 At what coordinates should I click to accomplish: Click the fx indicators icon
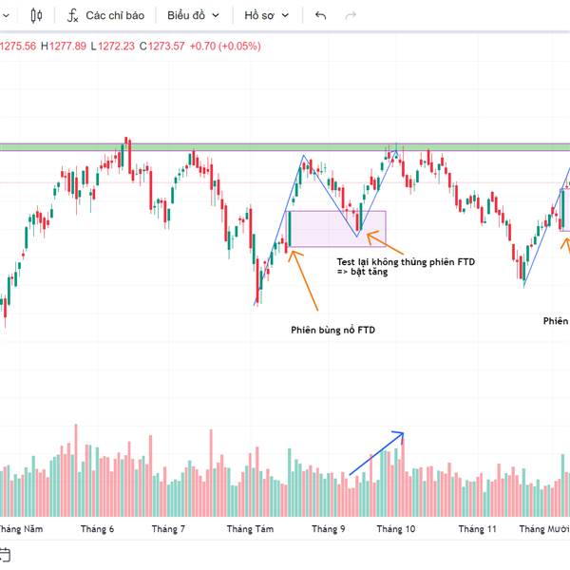click(72, 15)
